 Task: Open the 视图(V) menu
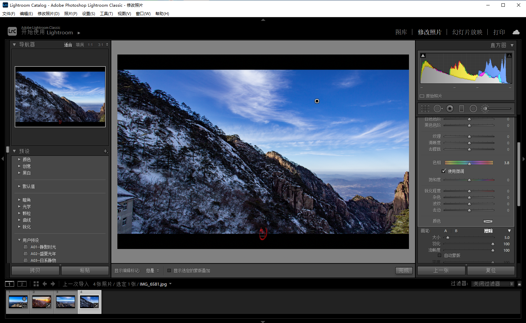tap(124, 14)
